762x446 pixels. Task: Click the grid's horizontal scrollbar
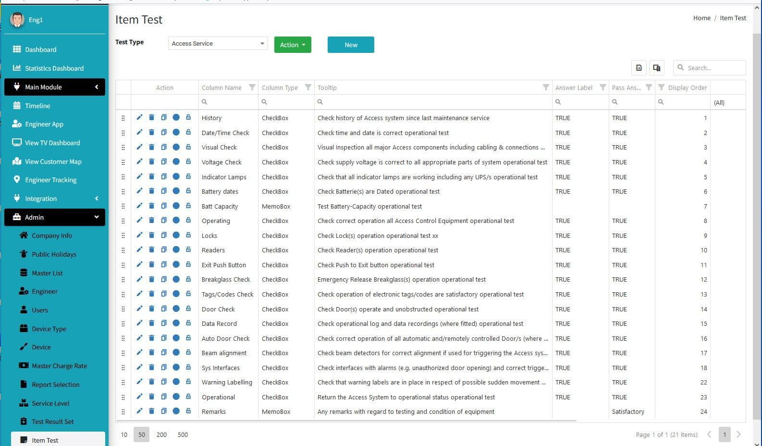pyautogui.click(x=346, y=421)
